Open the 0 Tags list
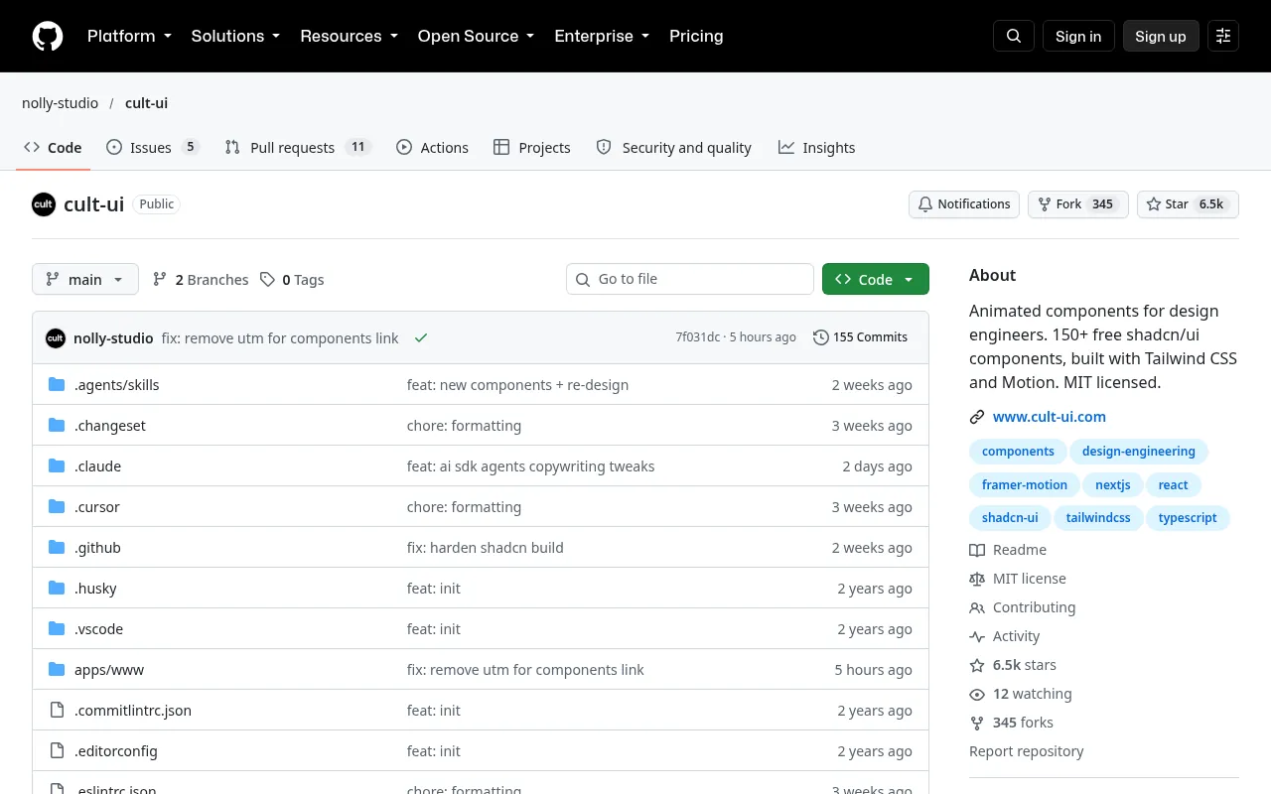This screenshot has height=794, width=1271. [x=292, y=280]
